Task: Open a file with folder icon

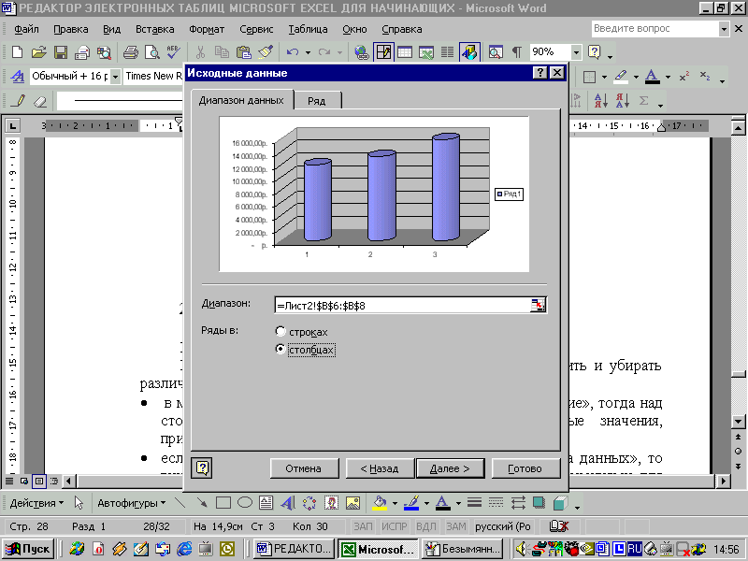Action: pyautogui.click(x=39, y=52)
